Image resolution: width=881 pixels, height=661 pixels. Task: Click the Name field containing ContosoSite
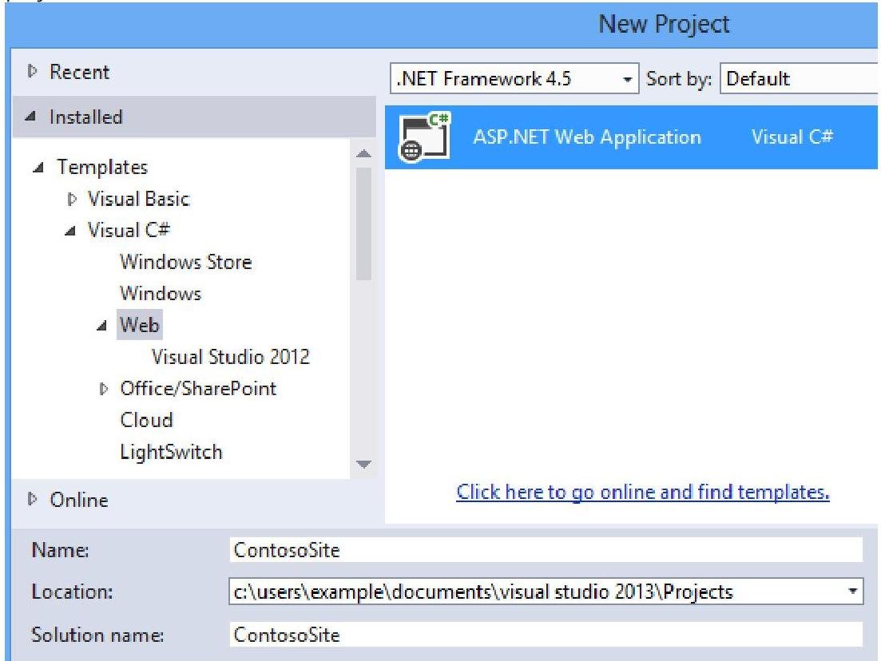pyautogui.click(x=545, y=549)
